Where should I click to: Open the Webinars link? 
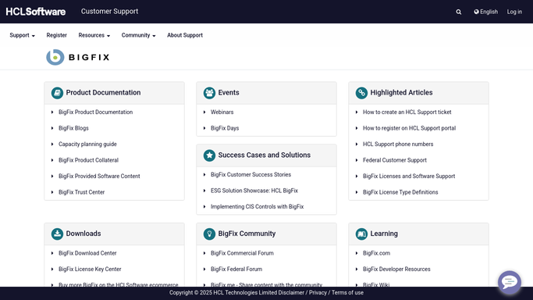tap(222, 112)
